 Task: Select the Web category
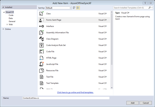11,24
